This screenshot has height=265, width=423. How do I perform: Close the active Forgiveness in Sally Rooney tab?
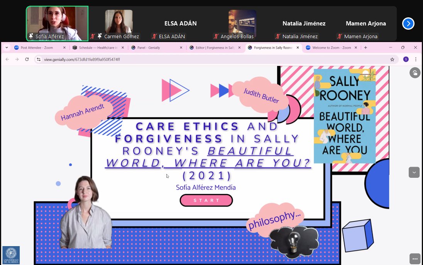[298, 47]
